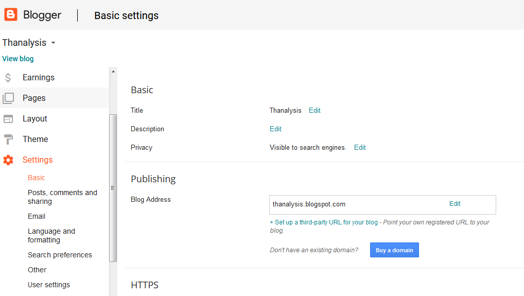Open Language and formatting settings
Viewport: 524px width, 296px height.
[51, 236]
